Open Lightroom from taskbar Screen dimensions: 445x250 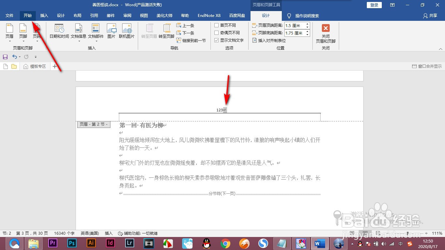point(130,243)
